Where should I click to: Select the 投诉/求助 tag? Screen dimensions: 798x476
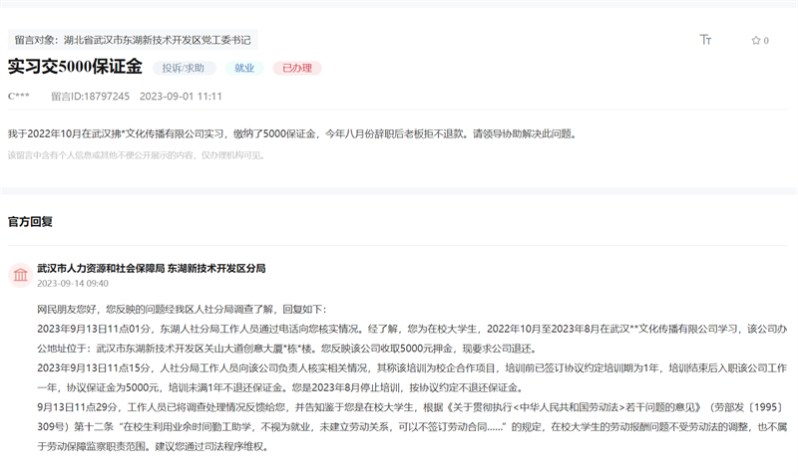184,68
